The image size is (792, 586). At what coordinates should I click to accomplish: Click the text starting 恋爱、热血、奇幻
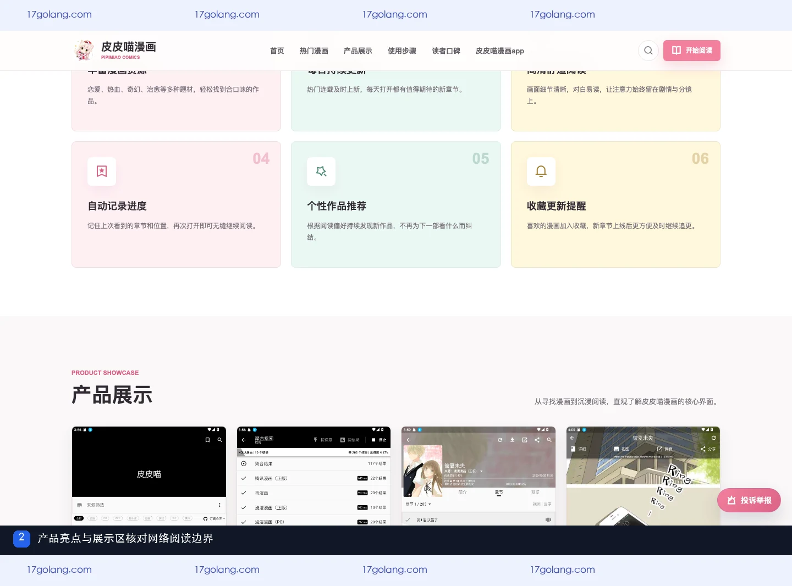(x=173, y=95)
